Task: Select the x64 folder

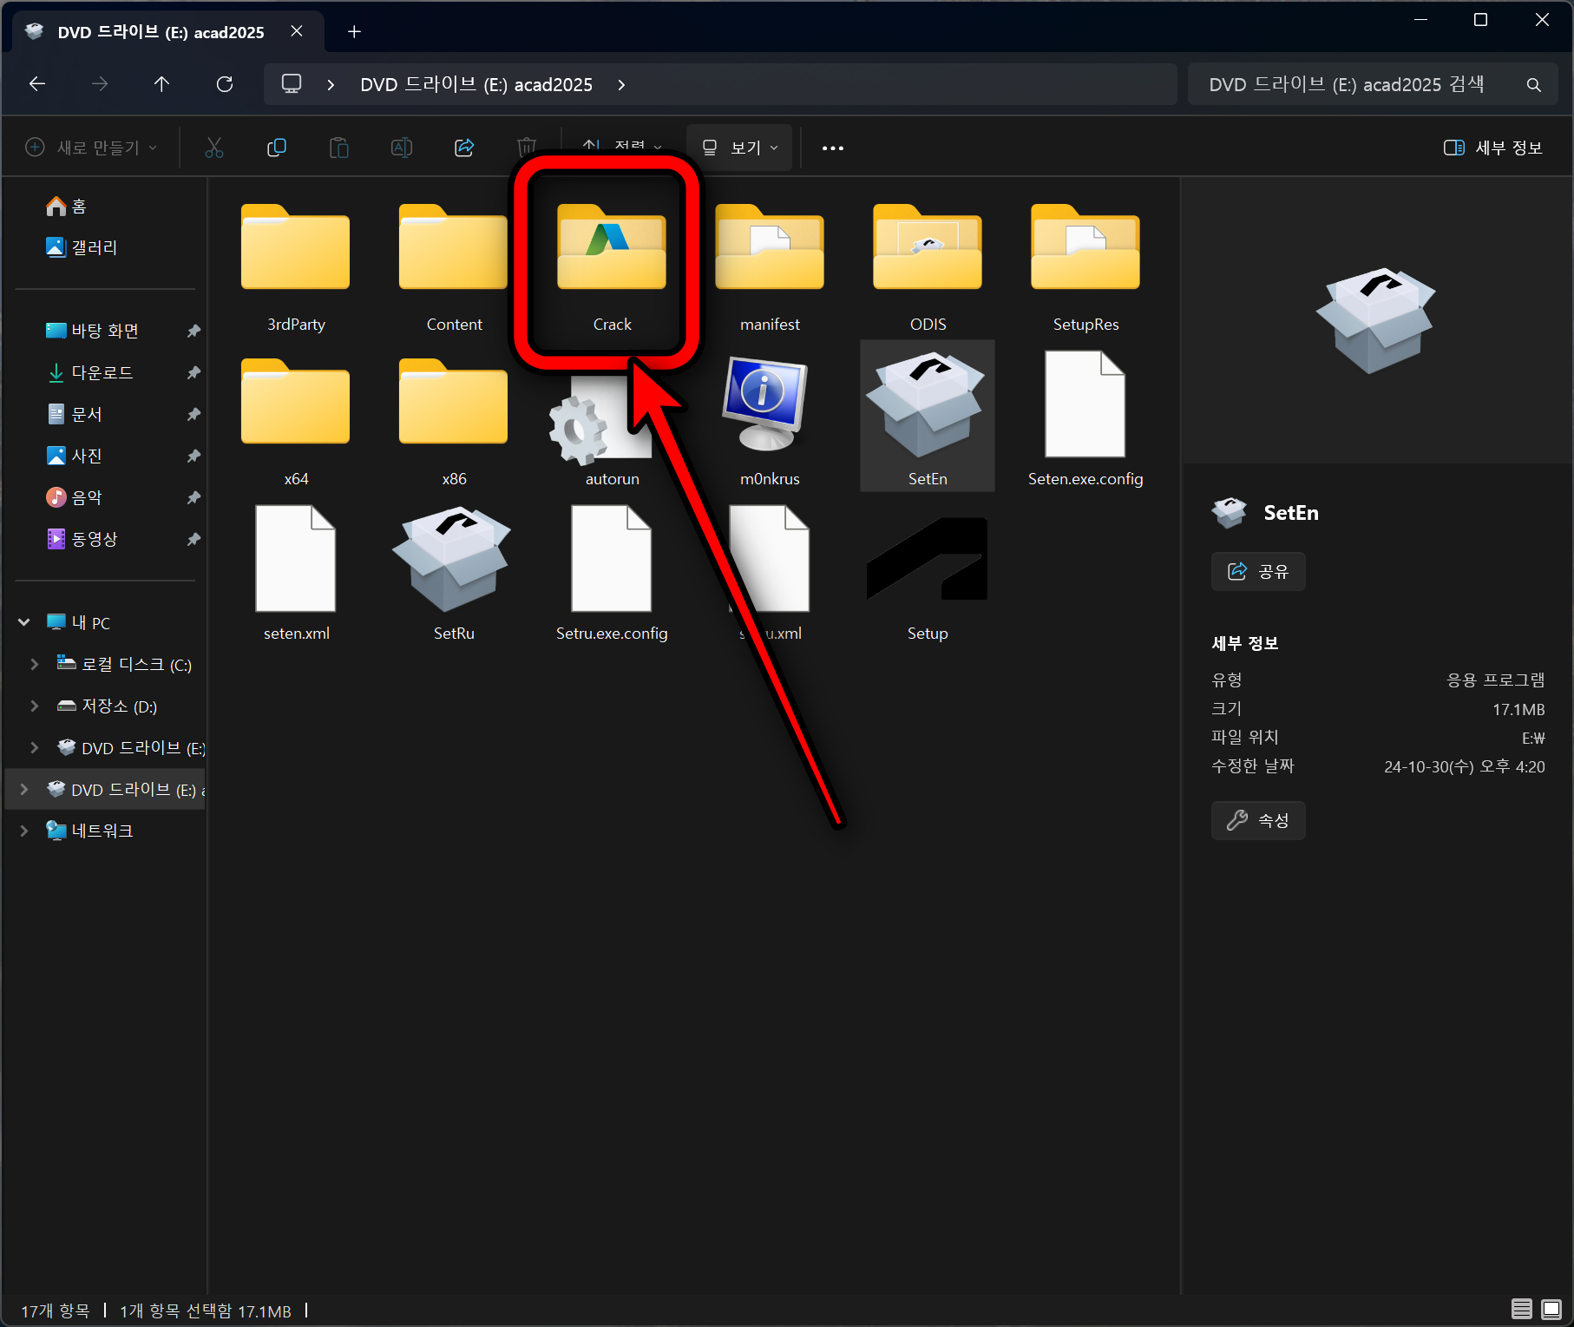Action: [x=296, y=421]
